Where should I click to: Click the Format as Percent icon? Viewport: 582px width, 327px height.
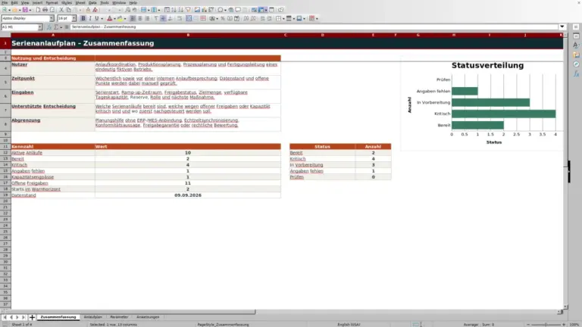(x=223, y=18)
